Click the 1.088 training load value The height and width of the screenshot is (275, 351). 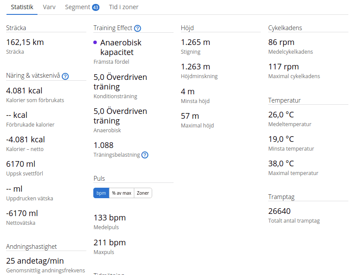coord(103,145)
